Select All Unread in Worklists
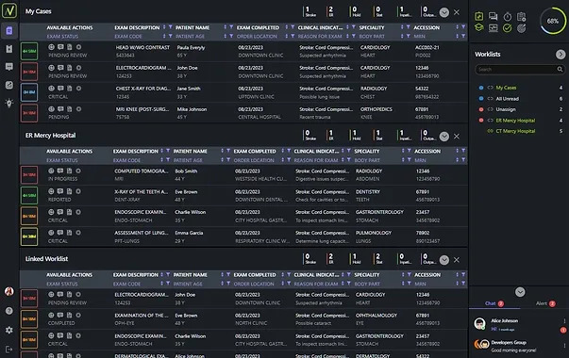The height and width of the screenshot is (358, 569). [508, 99]
